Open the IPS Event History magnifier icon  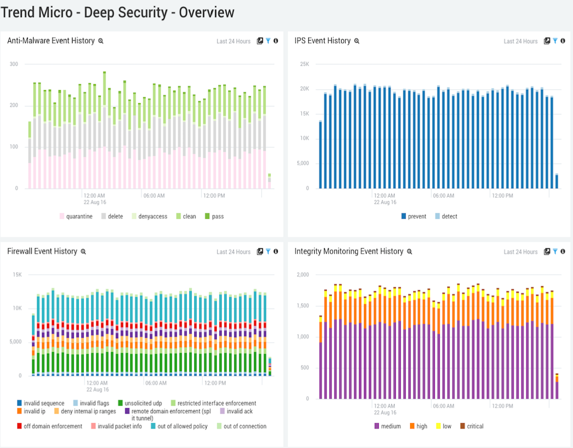pyautogui.click(x=357, y=41)
